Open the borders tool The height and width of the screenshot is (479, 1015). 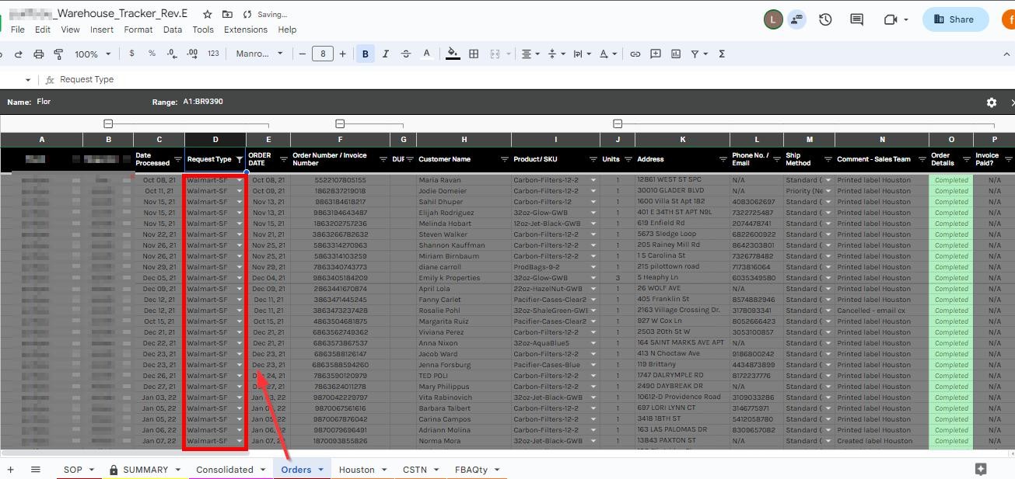(x=473, y=54)
